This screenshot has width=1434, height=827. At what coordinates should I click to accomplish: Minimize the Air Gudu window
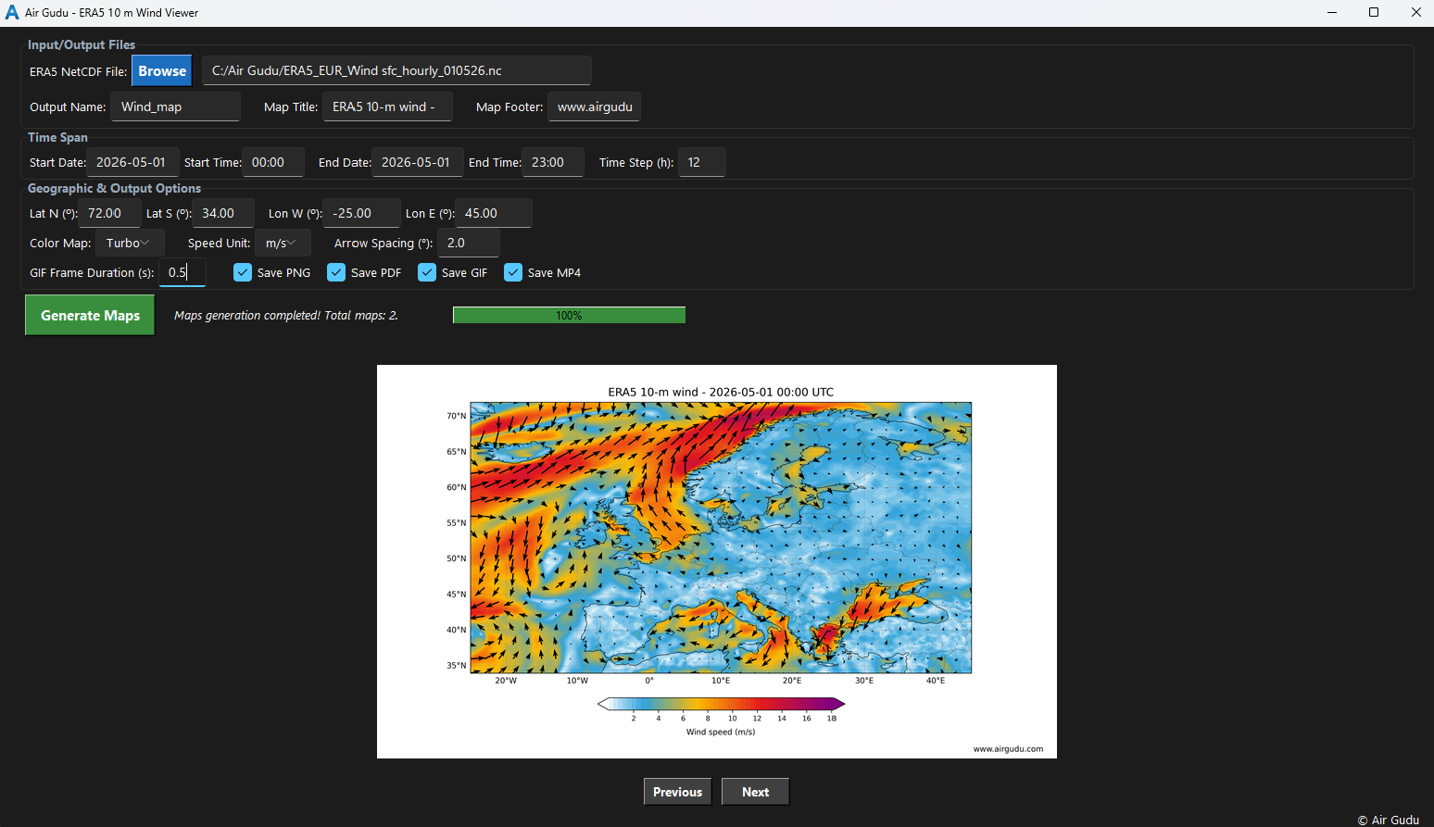click(x=1332, y=12)
